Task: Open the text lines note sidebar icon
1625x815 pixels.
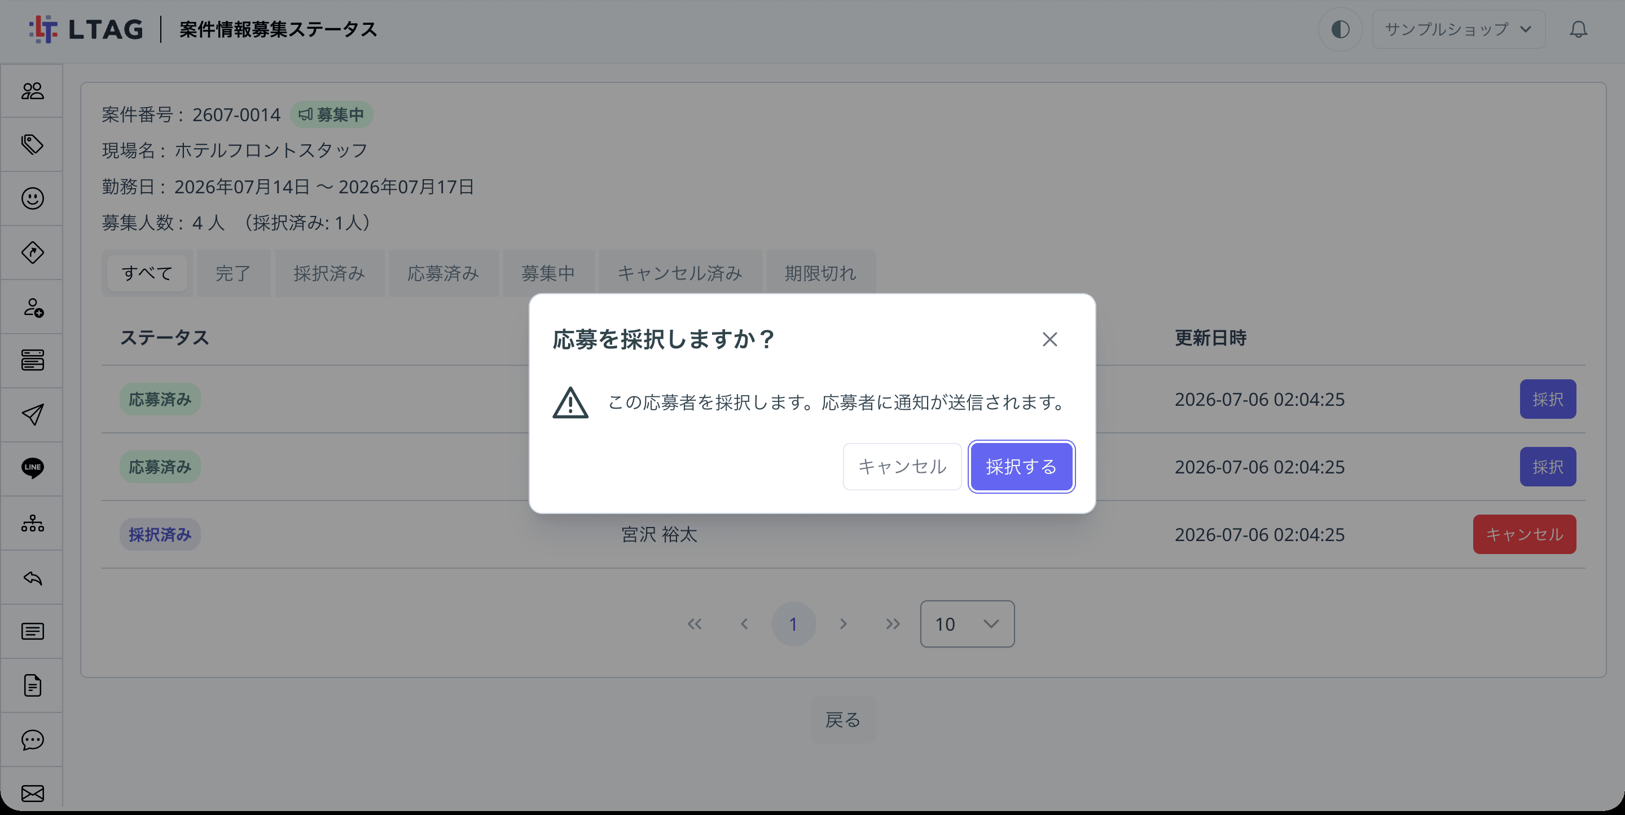Action: coord(32,632)
